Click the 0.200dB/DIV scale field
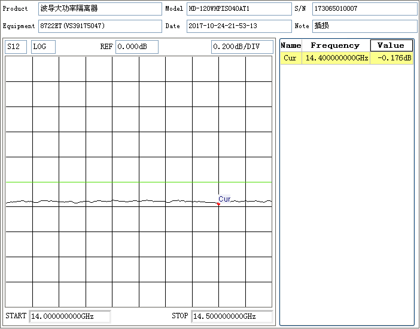 (242, 47)
